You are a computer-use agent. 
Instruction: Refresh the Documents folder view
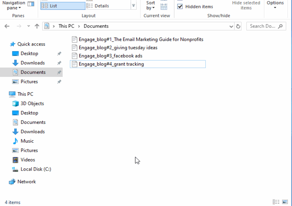tap(239, 26)
